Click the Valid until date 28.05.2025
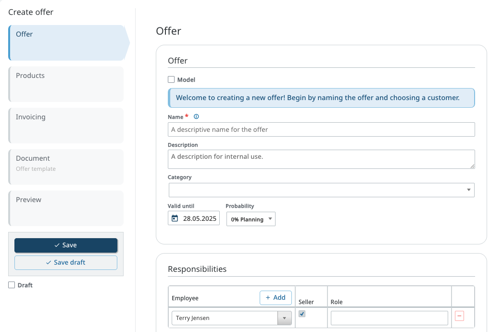 coord(200,218)
